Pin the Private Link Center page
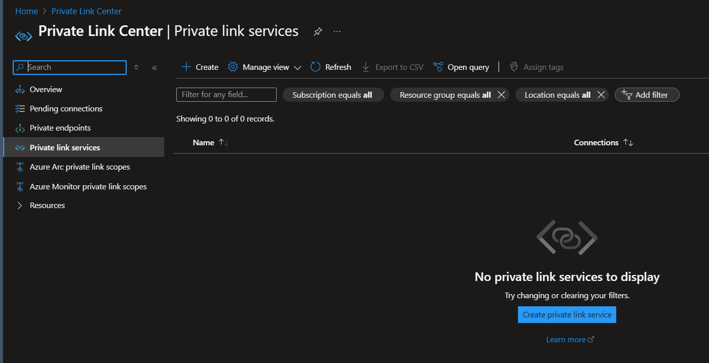Image resolution: width=709 pixels, height=363 pixels. [318, 31]
